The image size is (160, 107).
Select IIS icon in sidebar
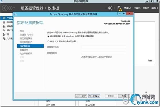click(4, 34)
